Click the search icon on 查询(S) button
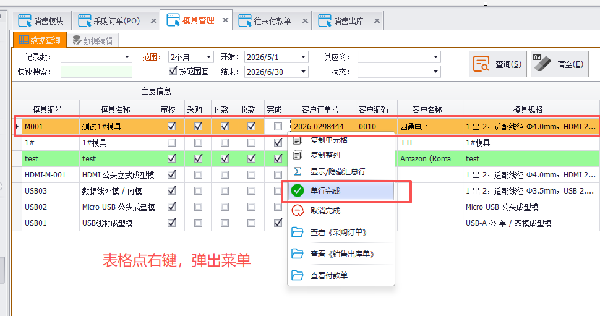The image size is (600, 316). 481,64
